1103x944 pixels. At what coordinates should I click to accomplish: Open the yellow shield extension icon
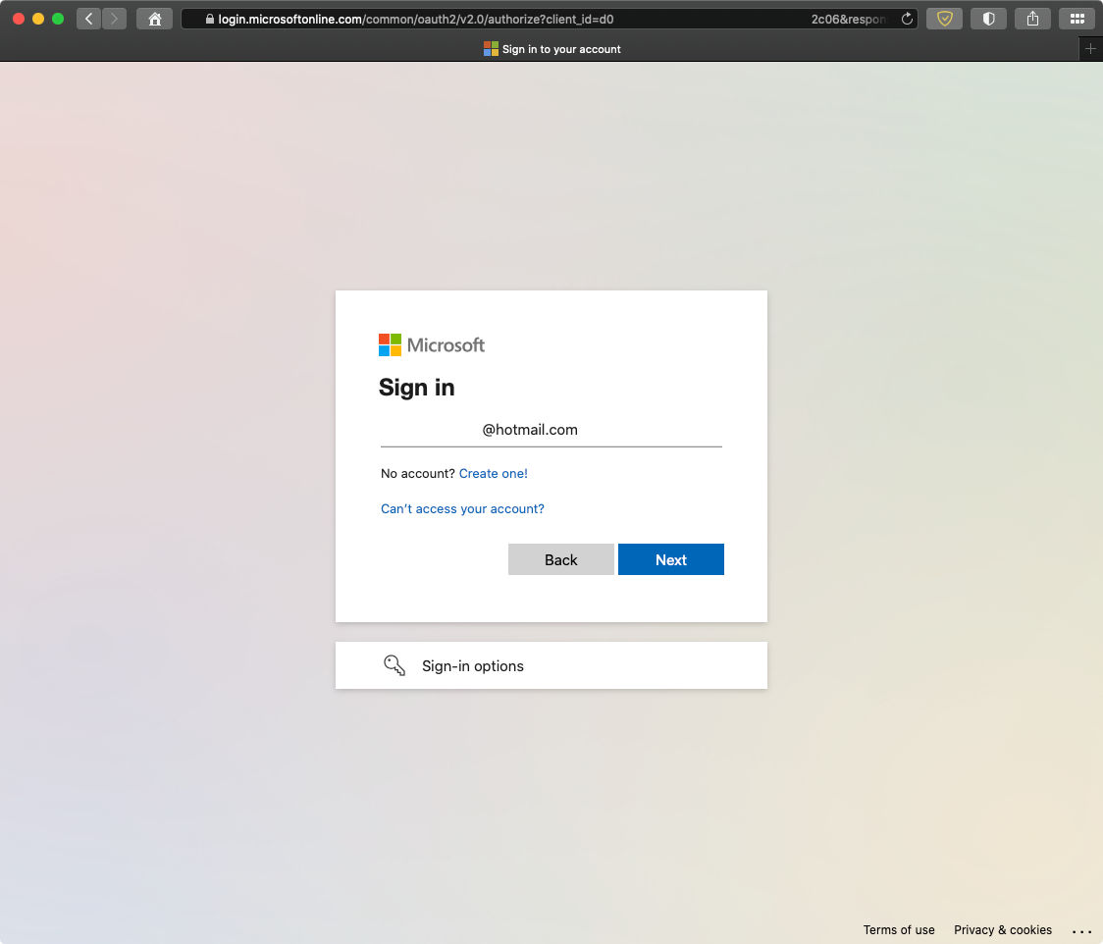(944, 19)
